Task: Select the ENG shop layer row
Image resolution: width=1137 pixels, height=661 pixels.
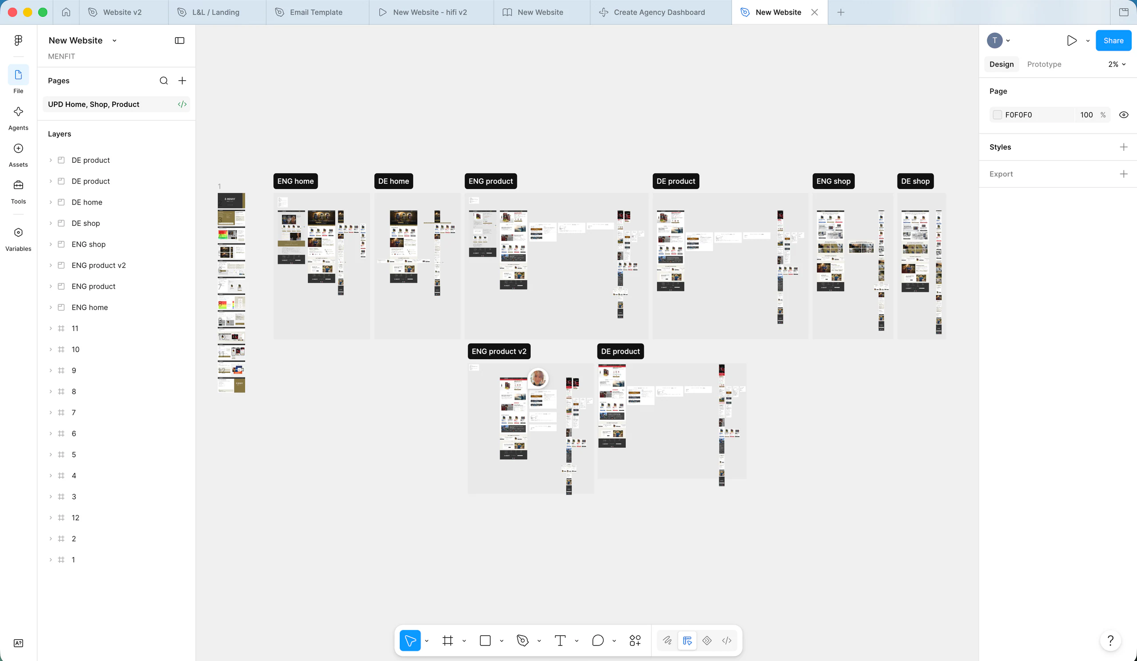Action: click(x=116, y=244)
